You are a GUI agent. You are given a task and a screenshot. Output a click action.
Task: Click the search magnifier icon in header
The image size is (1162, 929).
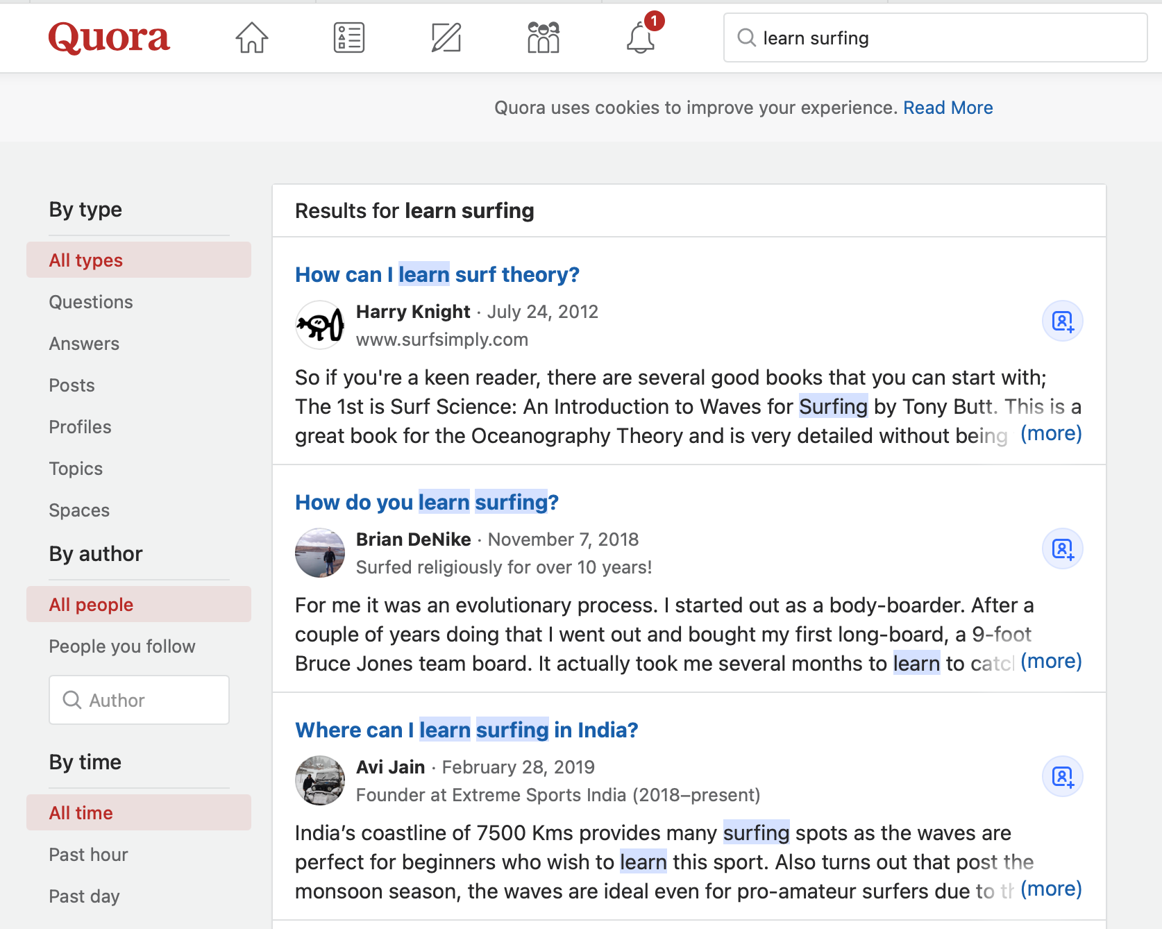(746, 37)
